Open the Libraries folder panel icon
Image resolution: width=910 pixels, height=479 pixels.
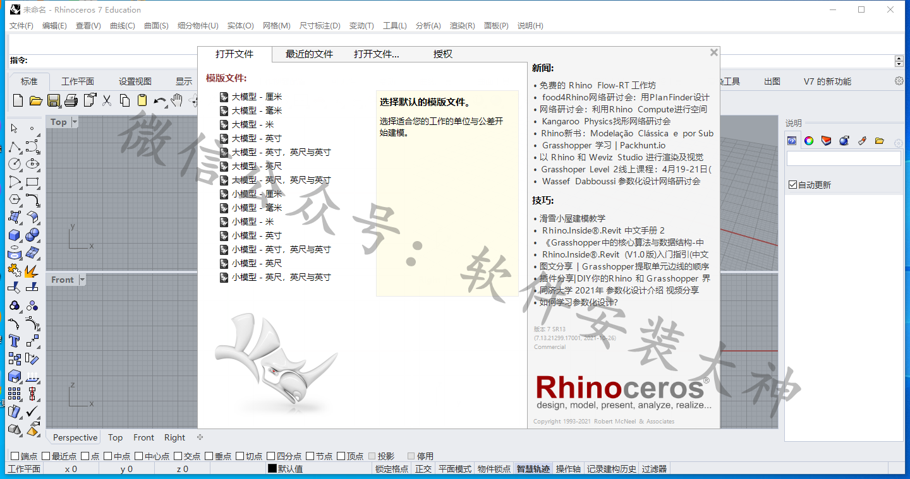point(880,141)
